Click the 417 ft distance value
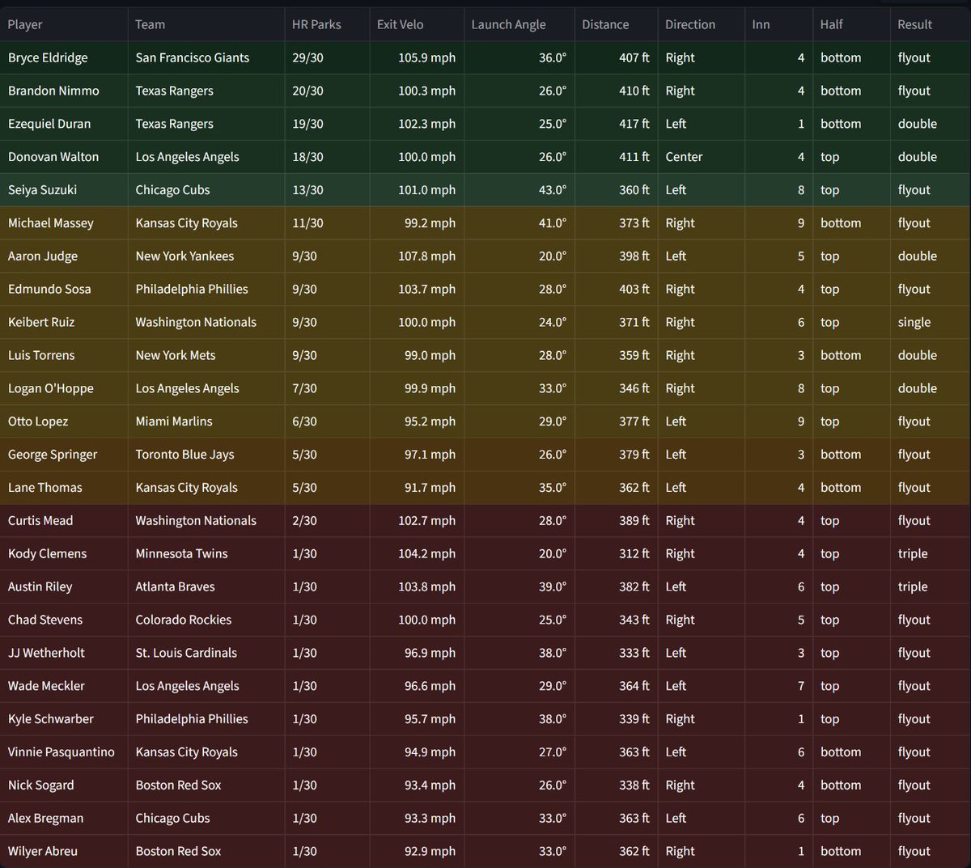This screenshot has width=971, height=868. 634,124
